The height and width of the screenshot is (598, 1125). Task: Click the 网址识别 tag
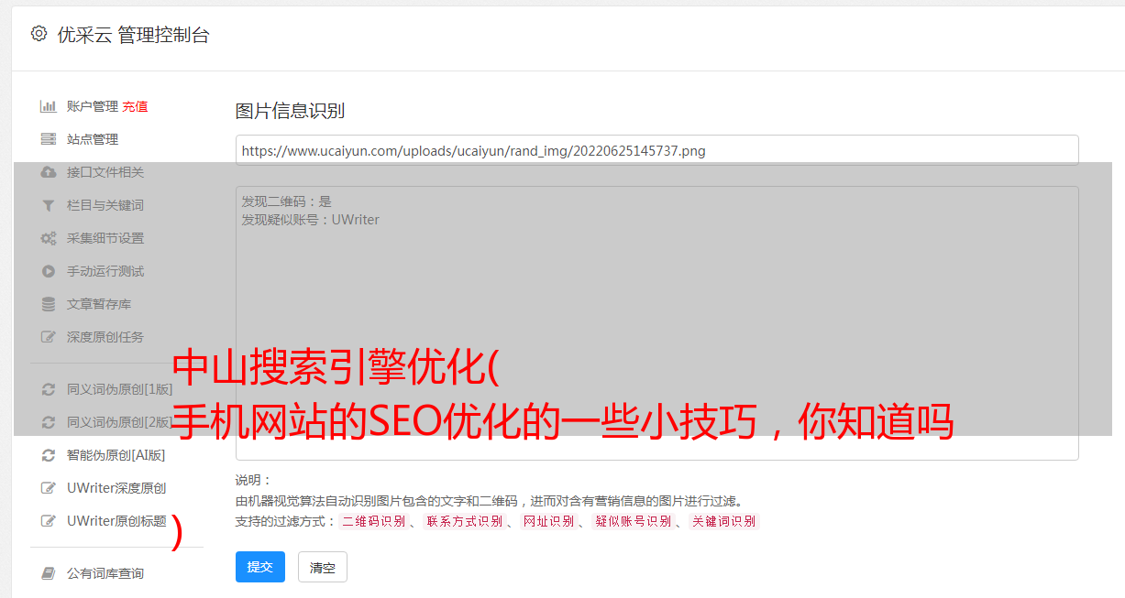[x=548, y=522]
